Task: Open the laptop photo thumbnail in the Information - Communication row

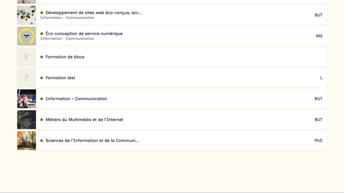Action: coord(27,99)
